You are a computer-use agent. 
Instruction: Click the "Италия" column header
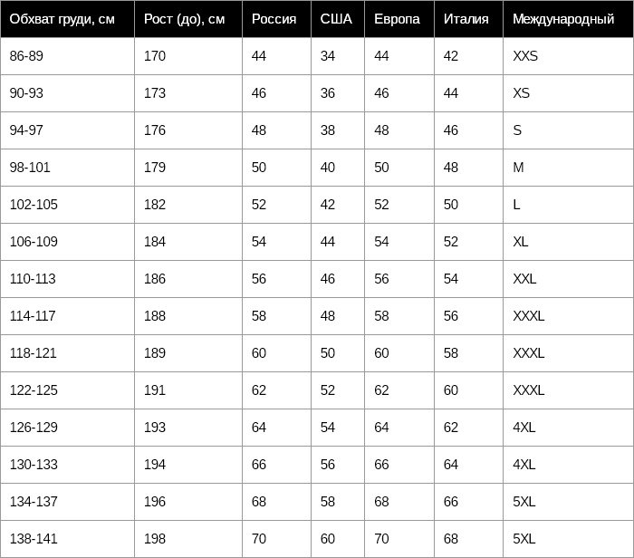[466, 19]
